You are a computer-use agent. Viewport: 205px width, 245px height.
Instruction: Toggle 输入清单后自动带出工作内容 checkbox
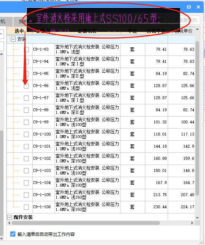[13, 234]
